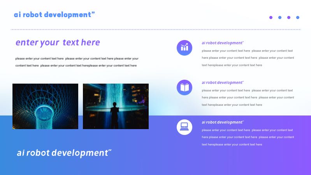Click the second dot from the left at top right

coord(280,17)
